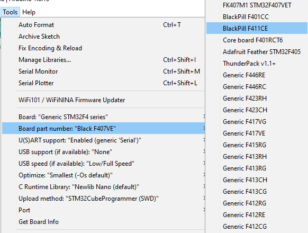Screen dimensions: 308x233
Task: Click Get Board Info
Action: (x=104, y=222)
